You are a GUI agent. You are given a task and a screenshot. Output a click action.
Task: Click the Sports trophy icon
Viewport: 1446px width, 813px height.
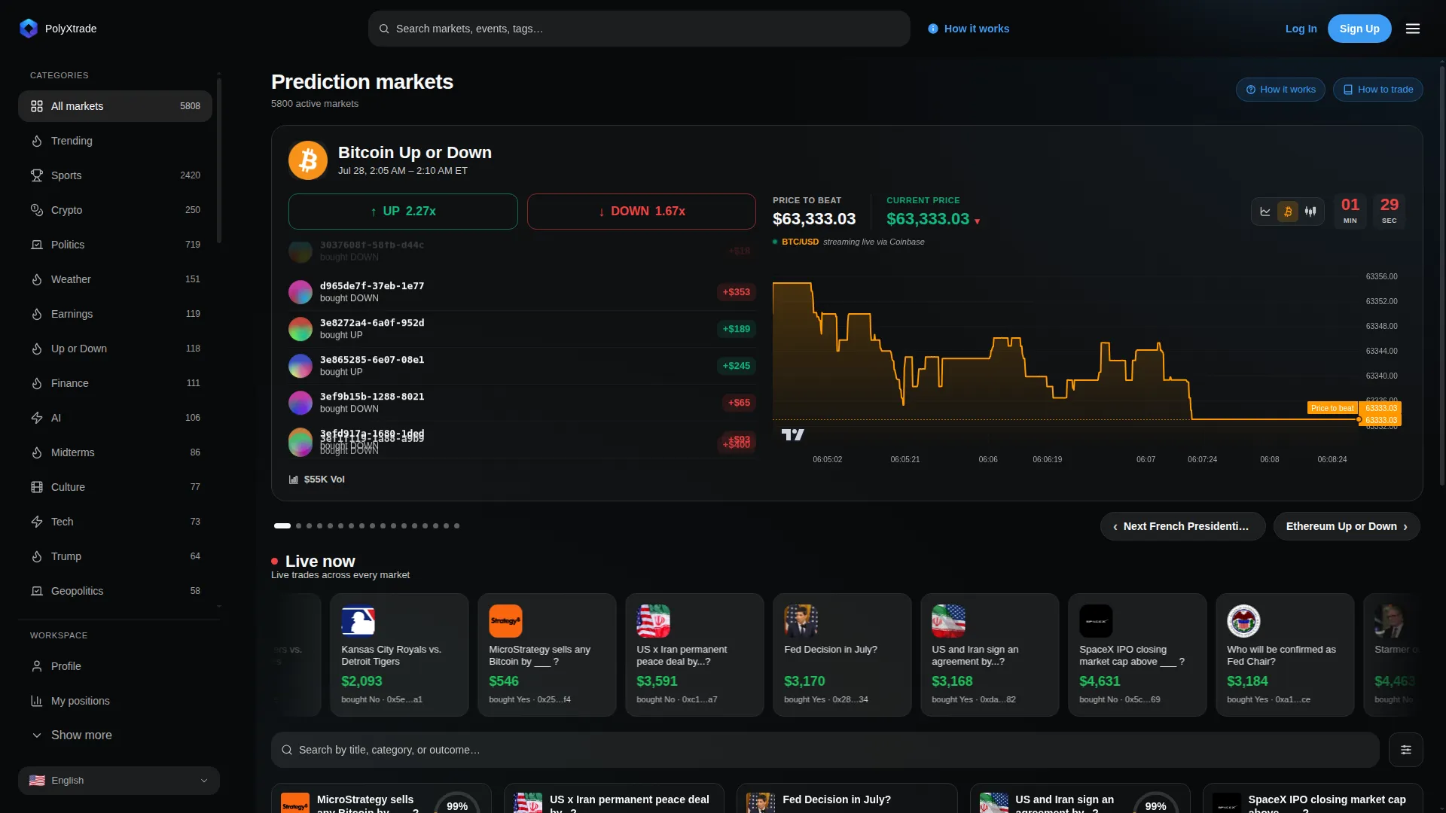pos(37,175)
